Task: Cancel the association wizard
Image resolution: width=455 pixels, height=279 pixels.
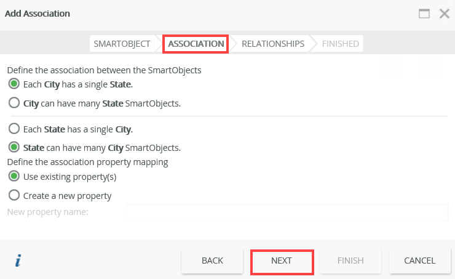Action: point(419,261)
